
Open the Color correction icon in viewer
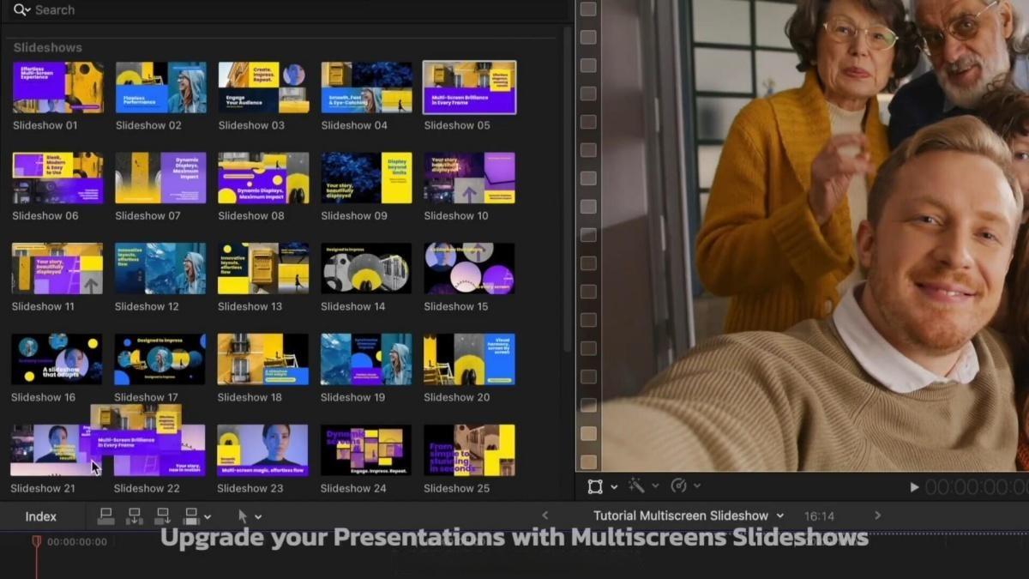pos(680,486)
